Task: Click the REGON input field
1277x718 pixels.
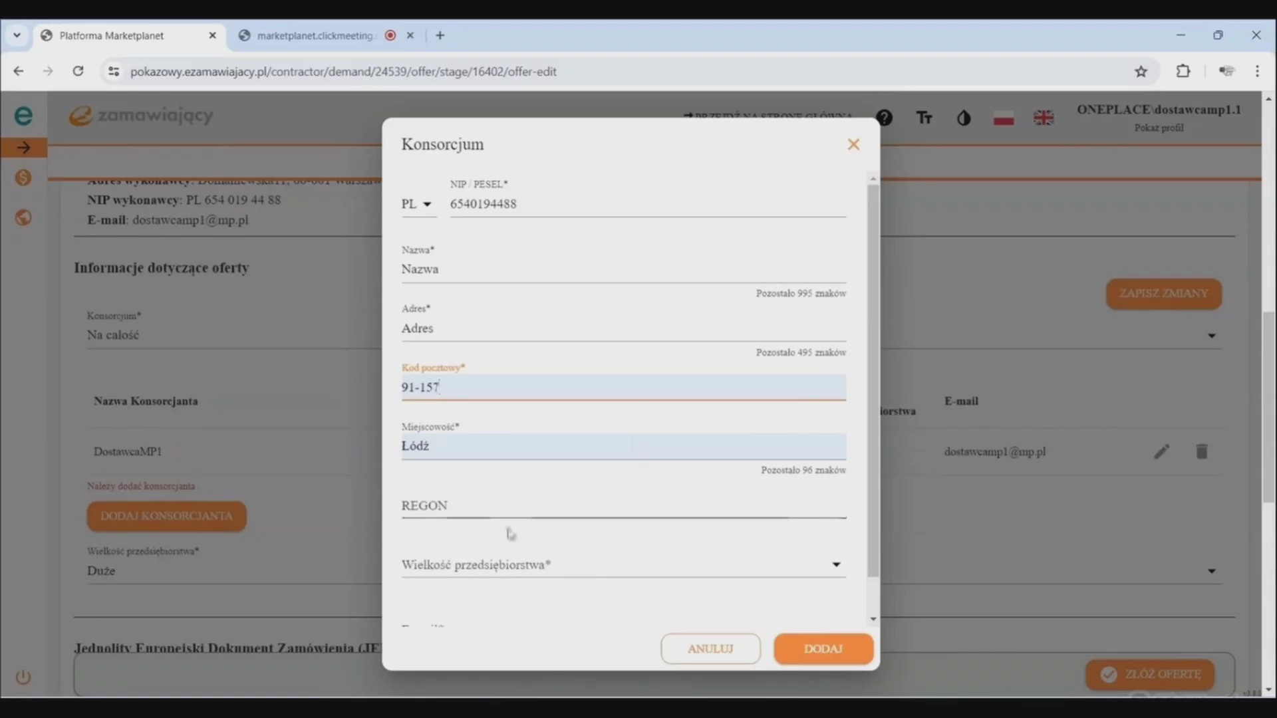Action: pyautogui.click(x=623, y=506)
